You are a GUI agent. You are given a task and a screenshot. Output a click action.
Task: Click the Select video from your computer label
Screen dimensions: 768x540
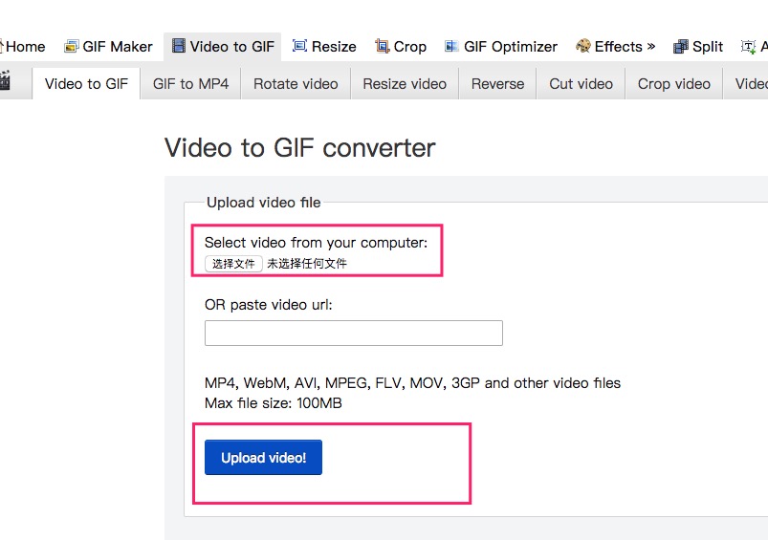pos(316,243)
